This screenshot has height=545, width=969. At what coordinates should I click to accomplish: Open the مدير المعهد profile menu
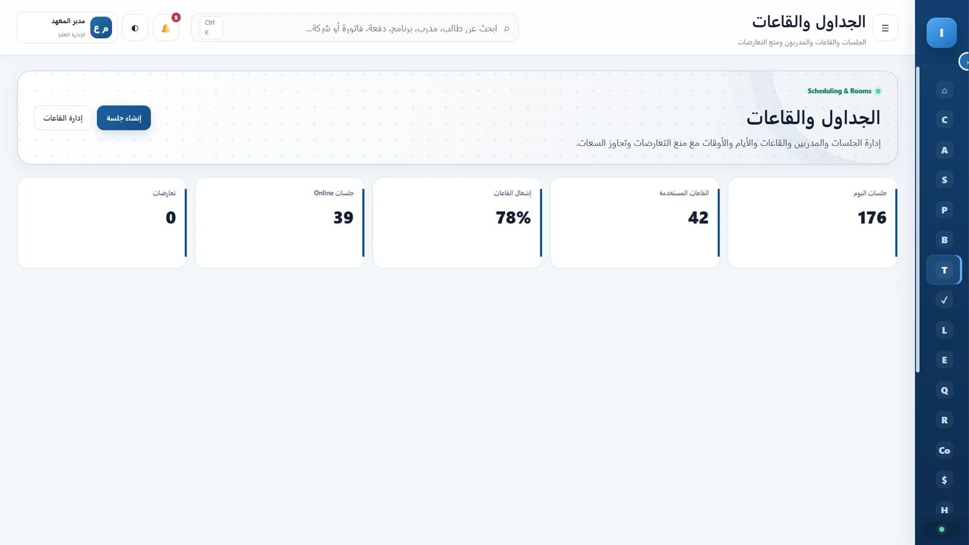(x=67, y=27)
